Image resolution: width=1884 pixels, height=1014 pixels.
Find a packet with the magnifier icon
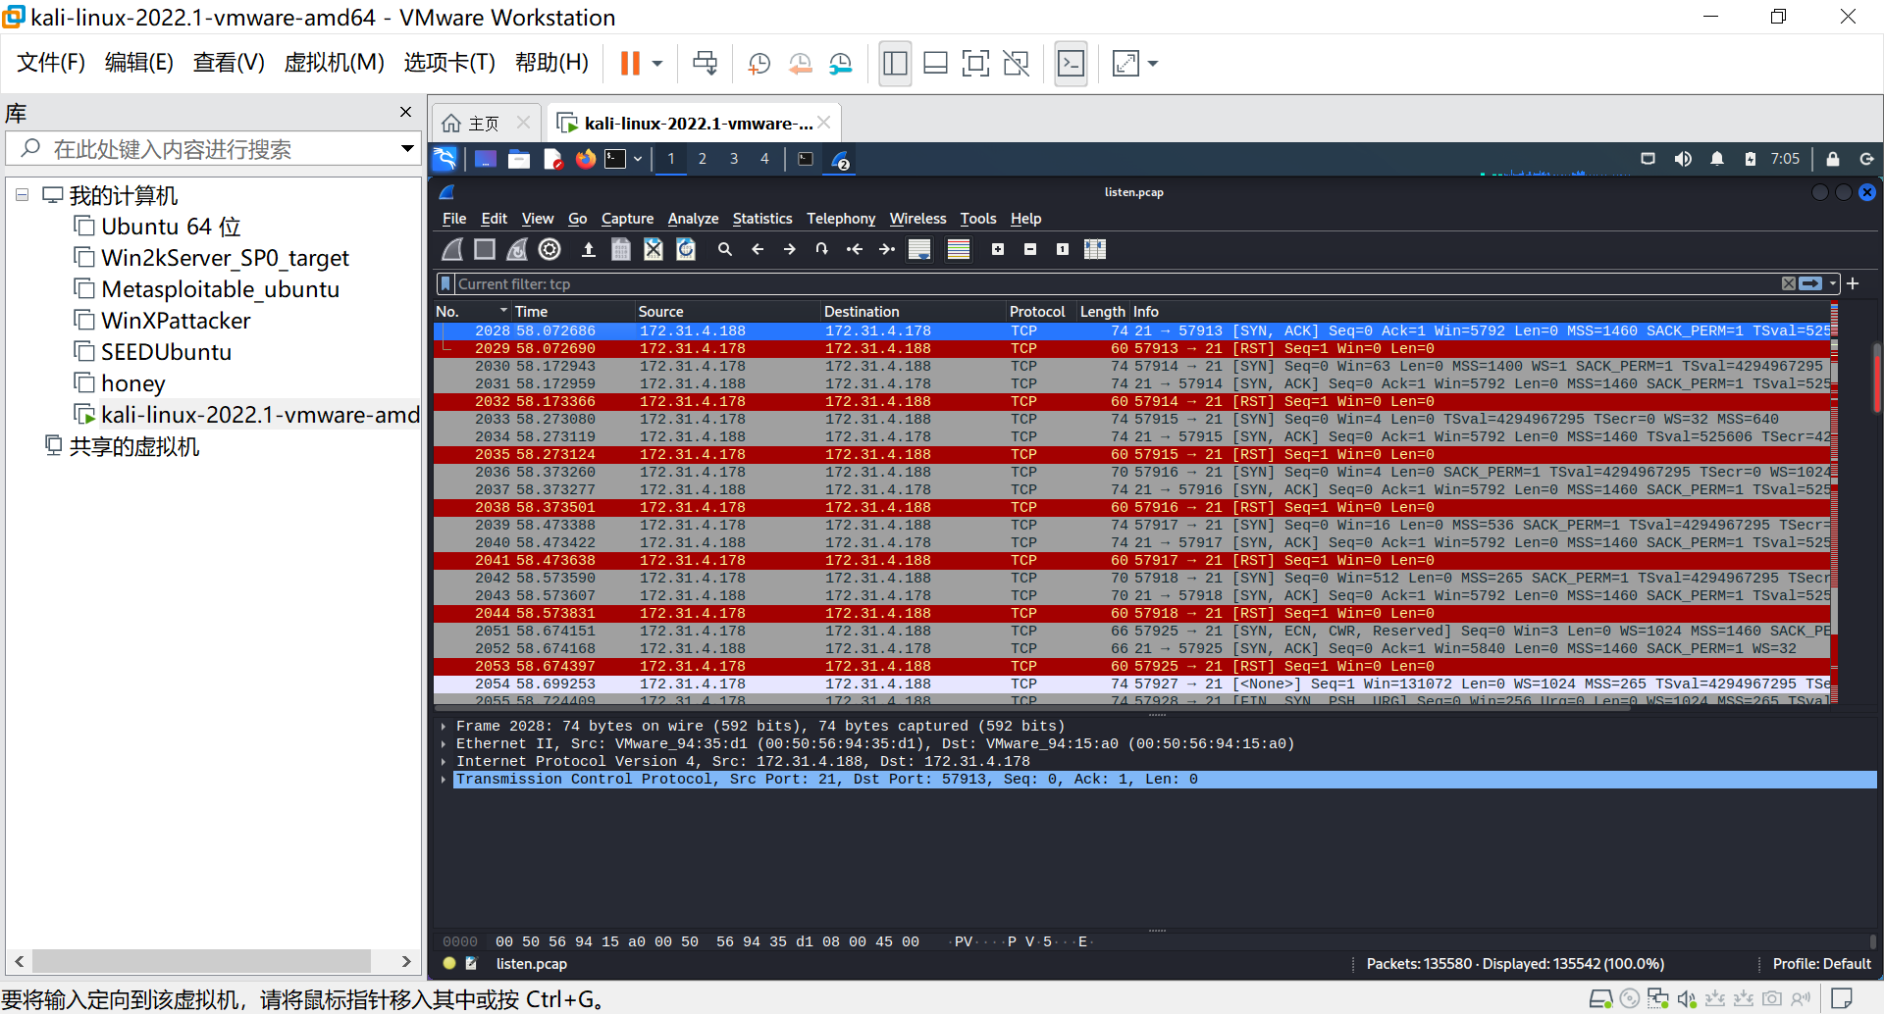[x=725, y=249]
